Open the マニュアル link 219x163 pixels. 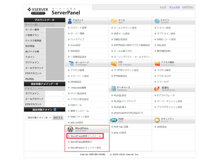174,7
